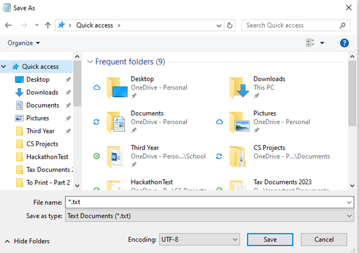
Task: Select CS Projects in the navigation pane
Action: tap(43, 144)
